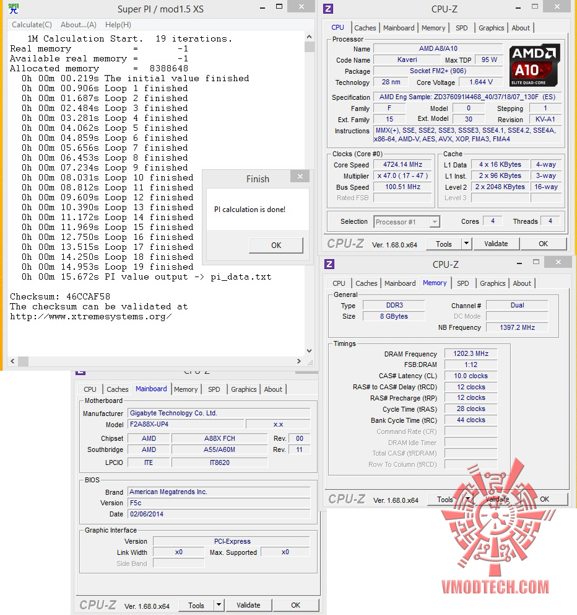This screenshot has height=615, width=577.
Task: Click Tools button in CPU-Z Mainboard window
Action: point(196,606)
